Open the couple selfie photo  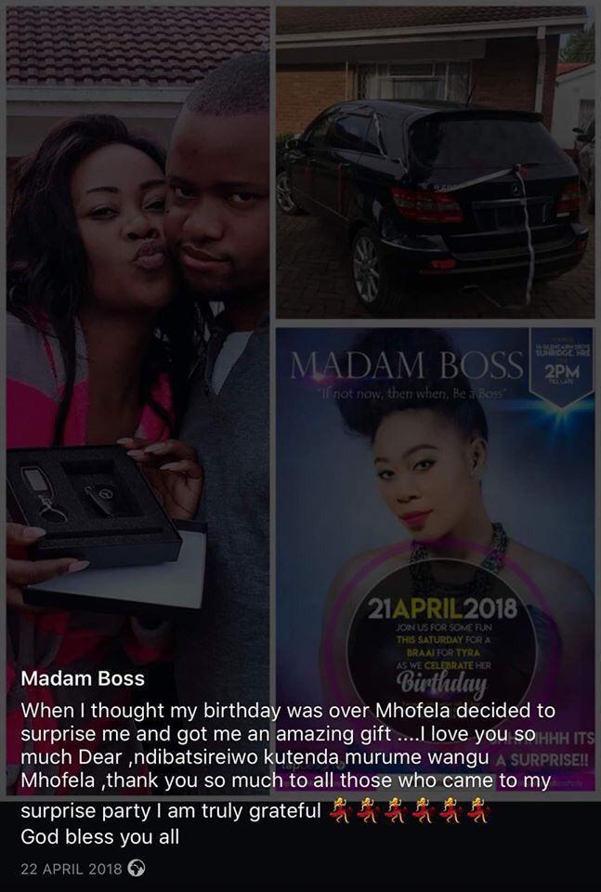[x=137, y=400]
